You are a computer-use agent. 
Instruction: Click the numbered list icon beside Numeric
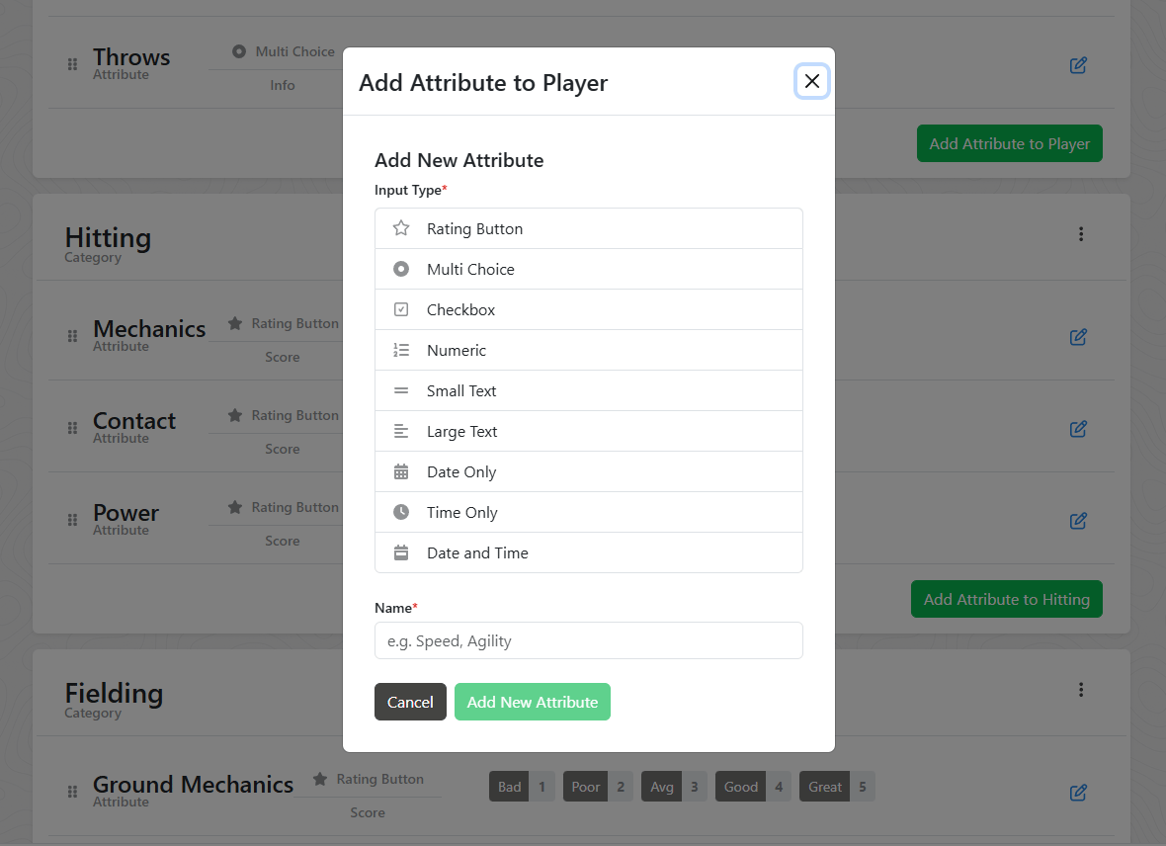400,350
